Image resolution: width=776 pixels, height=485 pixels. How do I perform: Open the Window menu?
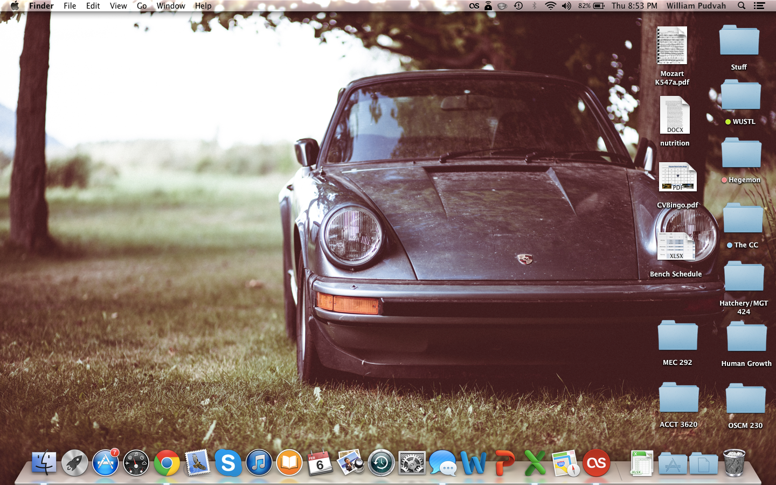pyautogui.click(x=171, y=6)
